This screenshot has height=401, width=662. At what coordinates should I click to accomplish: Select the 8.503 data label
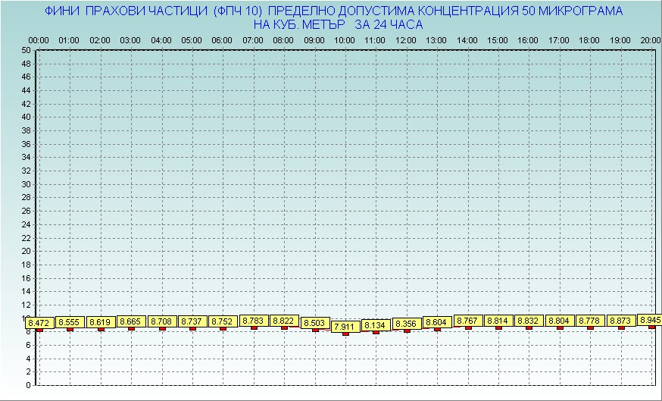coord(315,323)
